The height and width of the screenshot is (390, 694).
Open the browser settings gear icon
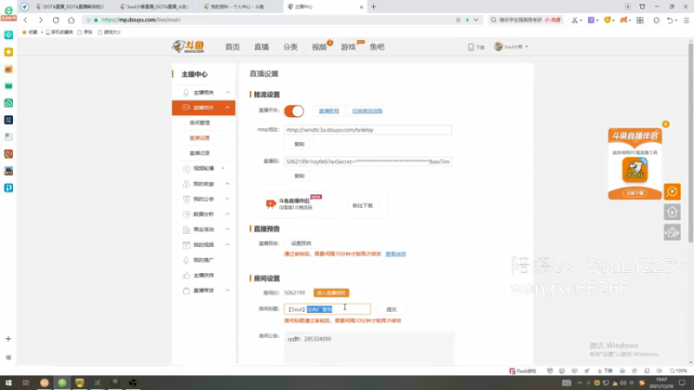[x=657, y=20]
